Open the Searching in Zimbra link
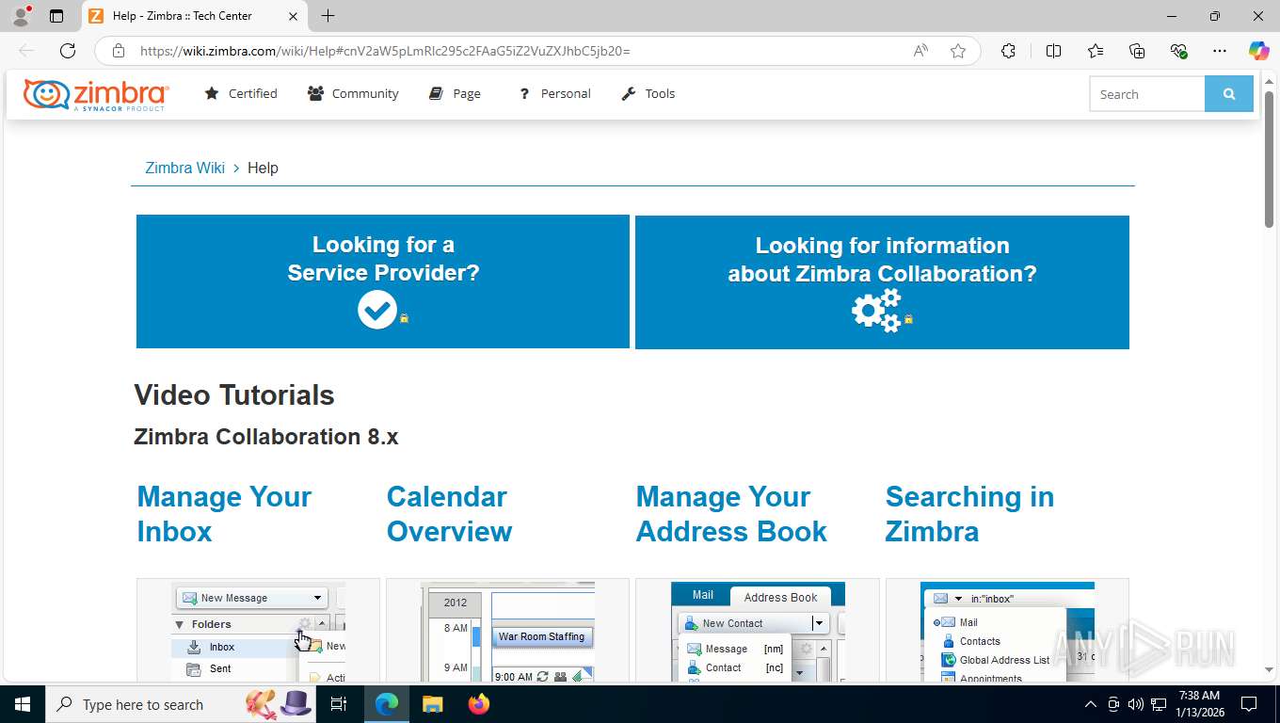The width and height of the screenshot is (1280, 723). (969, 514)
